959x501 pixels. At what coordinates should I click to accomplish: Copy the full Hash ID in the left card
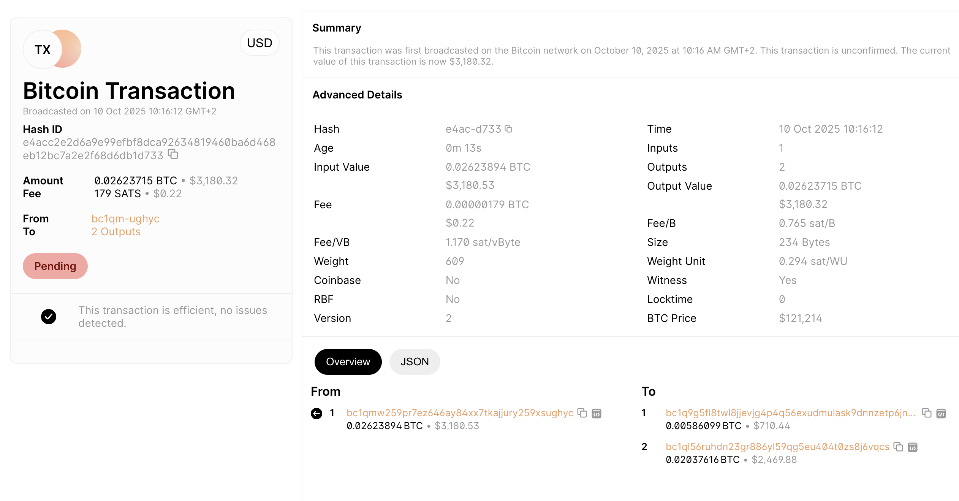click(x=173, y=154)
